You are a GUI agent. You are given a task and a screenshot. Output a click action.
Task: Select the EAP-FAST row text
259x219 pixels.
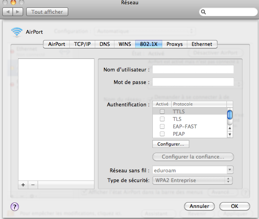click(x=185, y=126)
